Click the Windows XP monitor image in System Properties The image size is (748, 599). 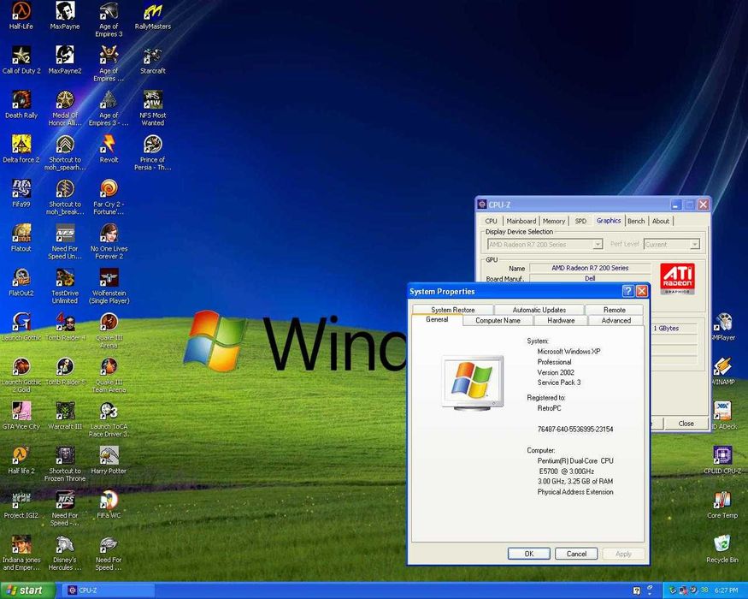coord(472,383)
